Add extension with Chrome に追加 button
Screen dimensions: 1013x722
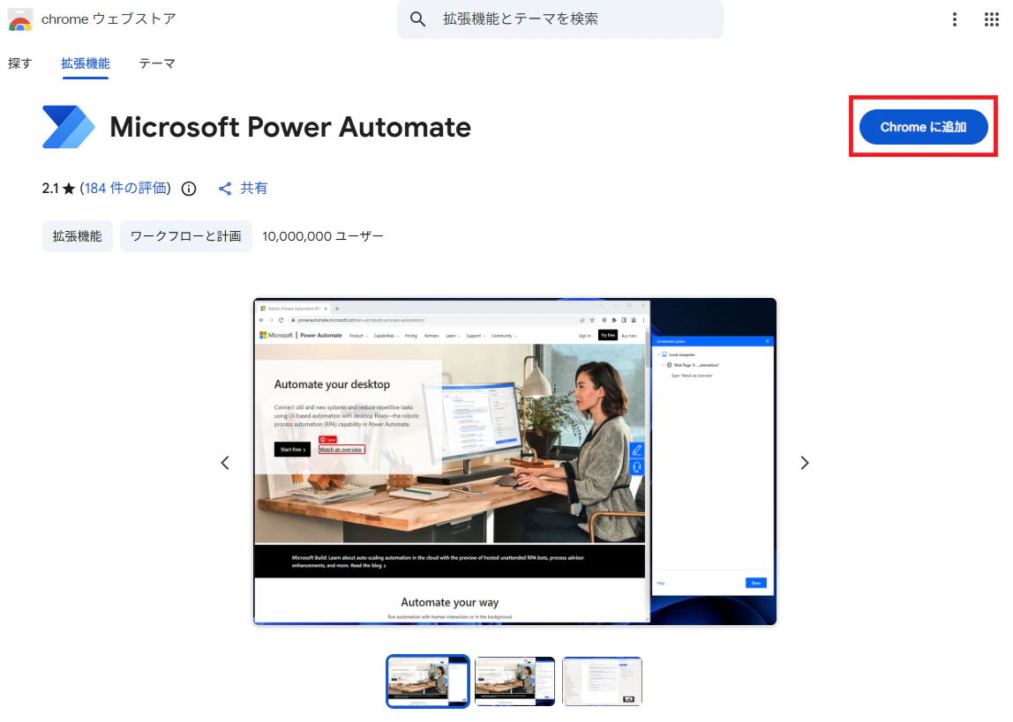pyautogui.click(x=923, y=127)
